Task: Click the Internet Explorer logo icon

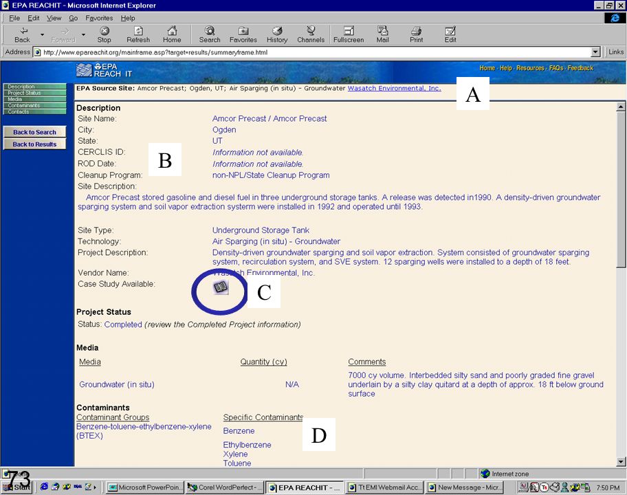Action: 615,18
